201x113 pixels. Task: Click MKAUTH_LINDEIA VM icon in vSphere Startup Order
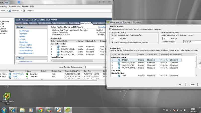(x=58, y=49)
